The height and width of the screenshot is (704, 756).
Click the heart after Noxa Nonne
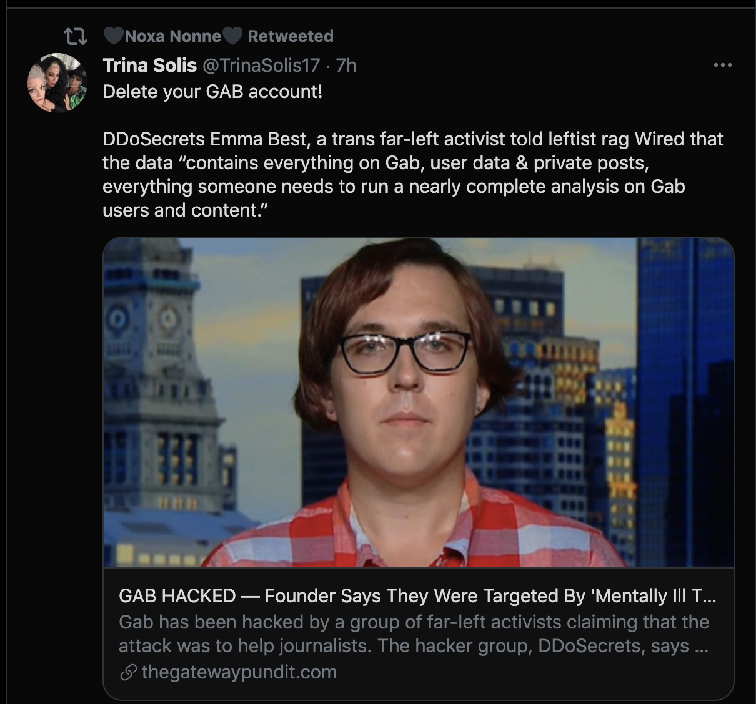(x=232, y=36)
